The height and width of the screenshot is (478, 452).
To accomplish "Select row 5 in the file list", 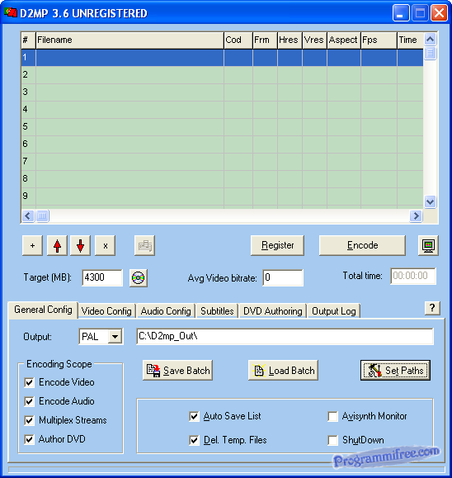I will (x=223, y=126).
